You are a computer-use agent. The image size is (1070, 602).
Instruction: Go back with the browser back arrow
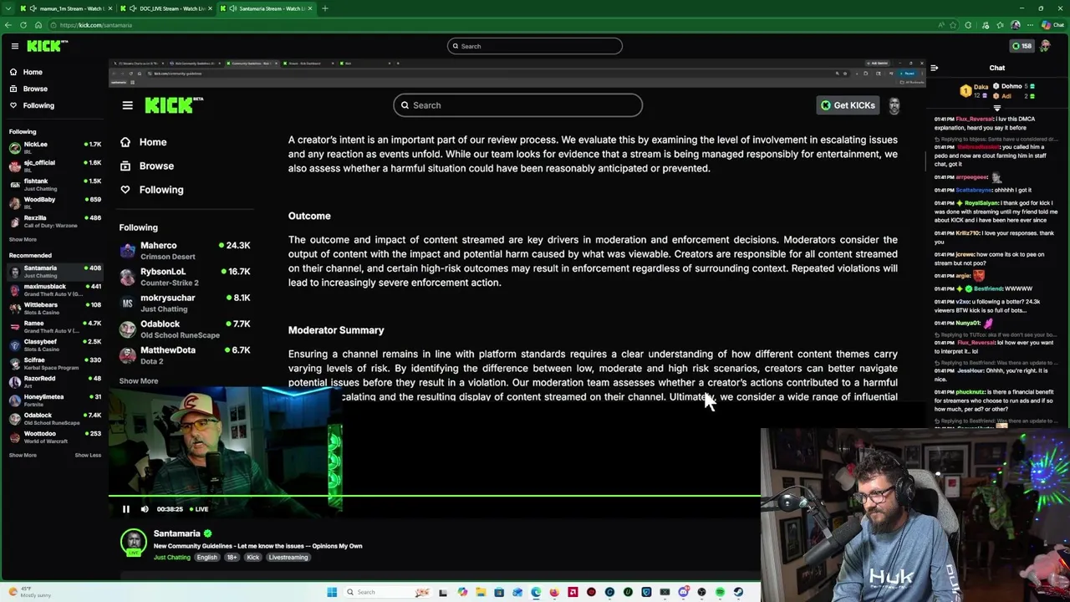coord(8,25)
